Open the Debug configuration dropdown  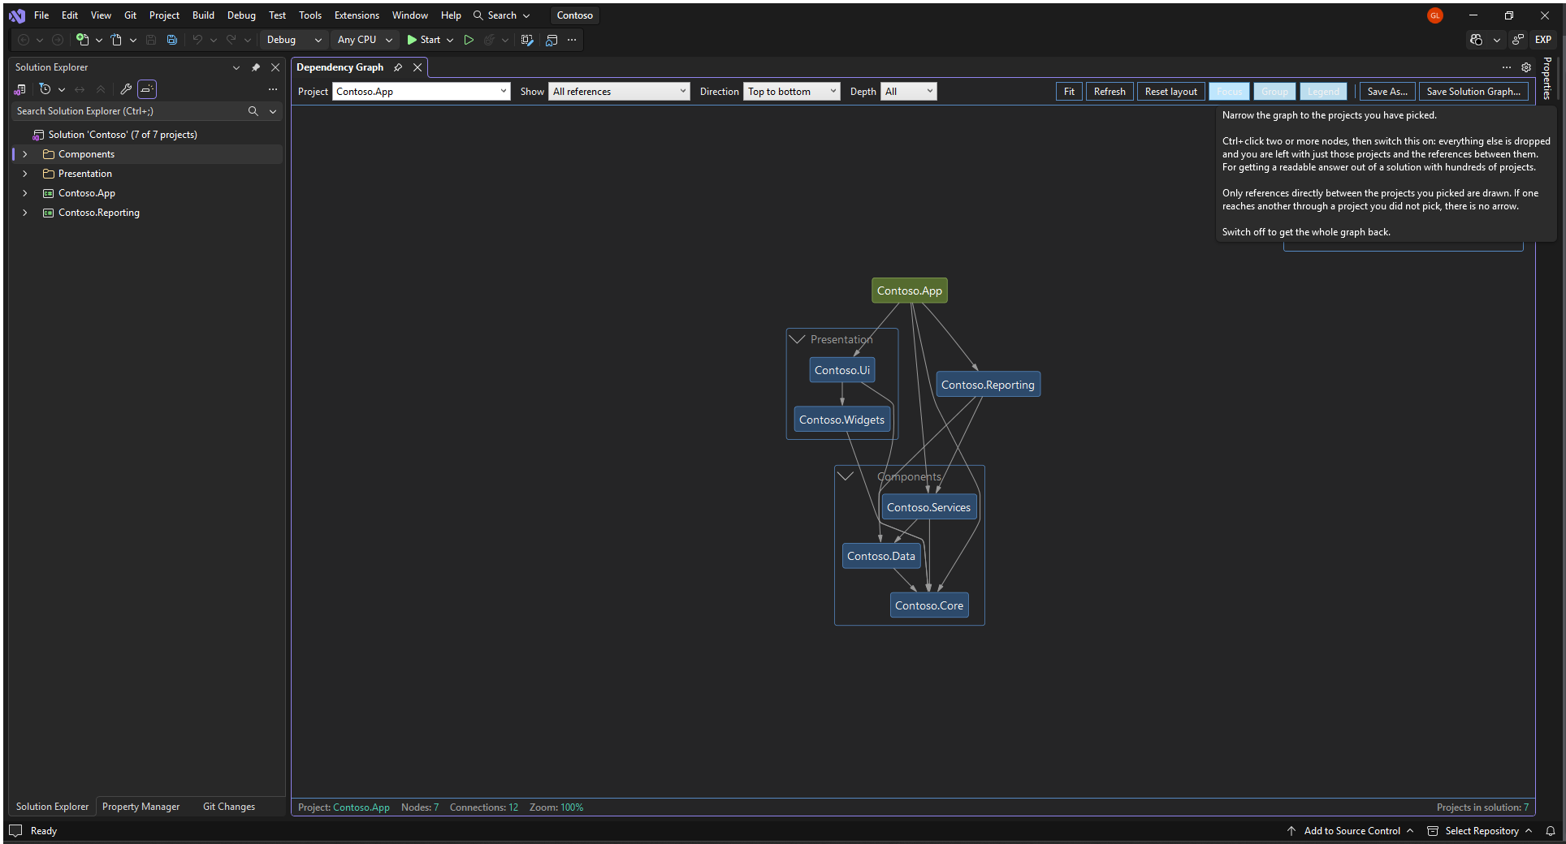[294, 40]
